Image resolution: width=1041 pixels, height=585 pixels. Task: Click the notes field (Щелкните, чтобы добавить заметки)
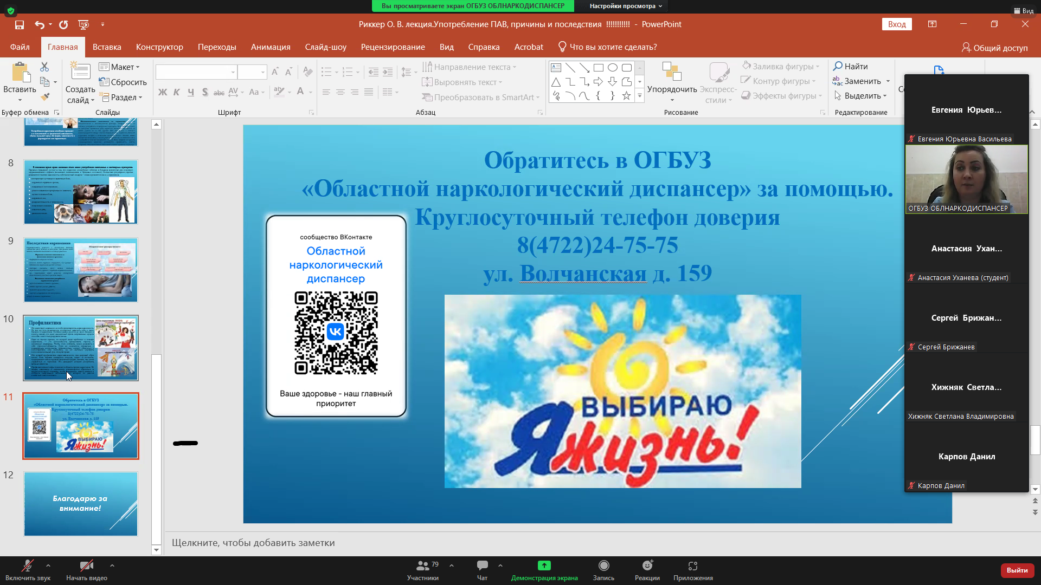253,543
